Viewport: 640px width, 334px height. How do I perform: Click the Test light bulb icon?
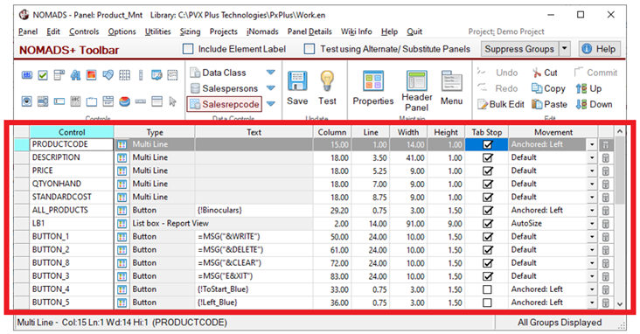pos(327,80)
